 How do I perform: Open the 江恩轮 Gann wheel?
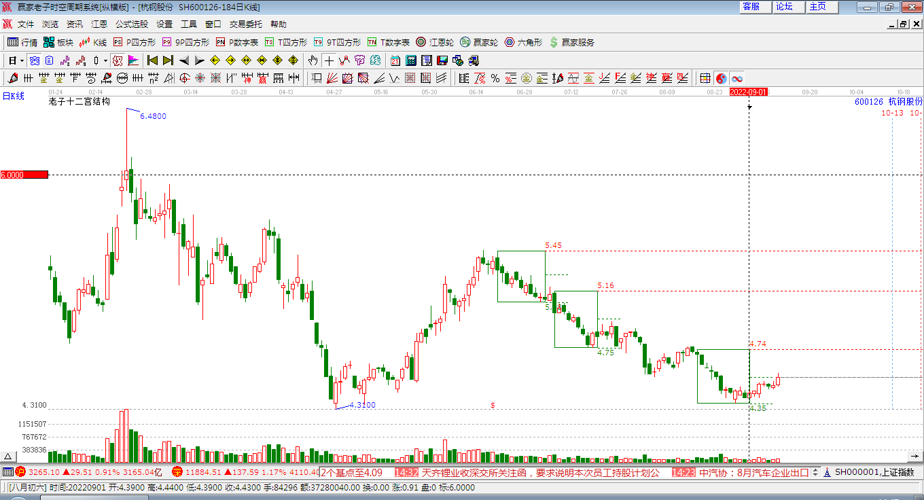[435, 42]
